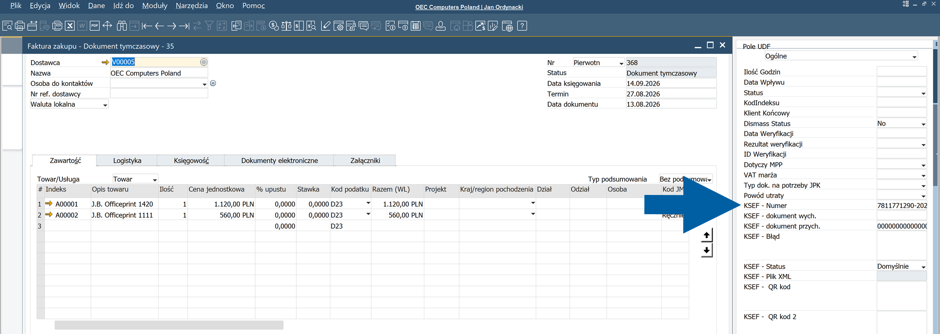Expand the Towar/Usługa type dropdown

[155, 180]
